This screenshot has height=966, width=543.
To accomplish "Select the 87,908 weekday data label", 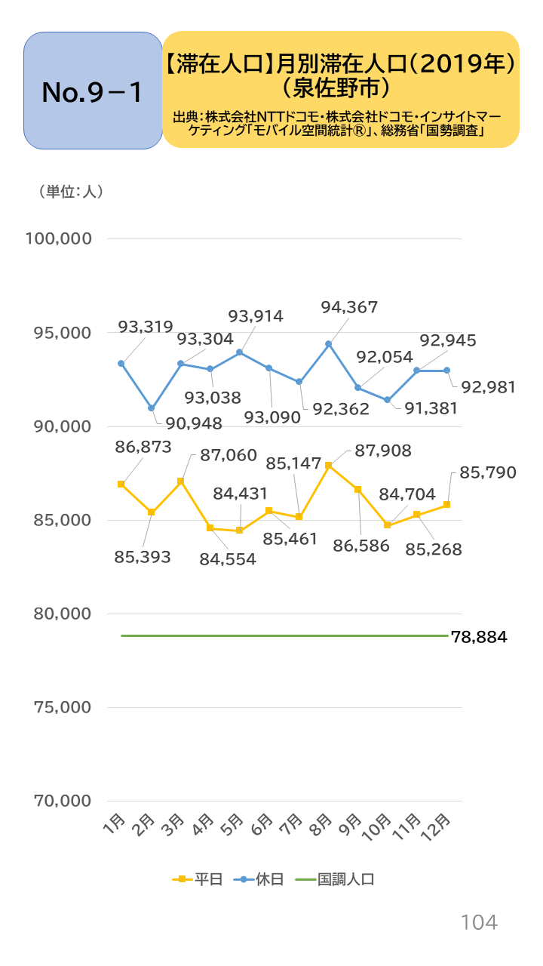I will tap(382, 451).
